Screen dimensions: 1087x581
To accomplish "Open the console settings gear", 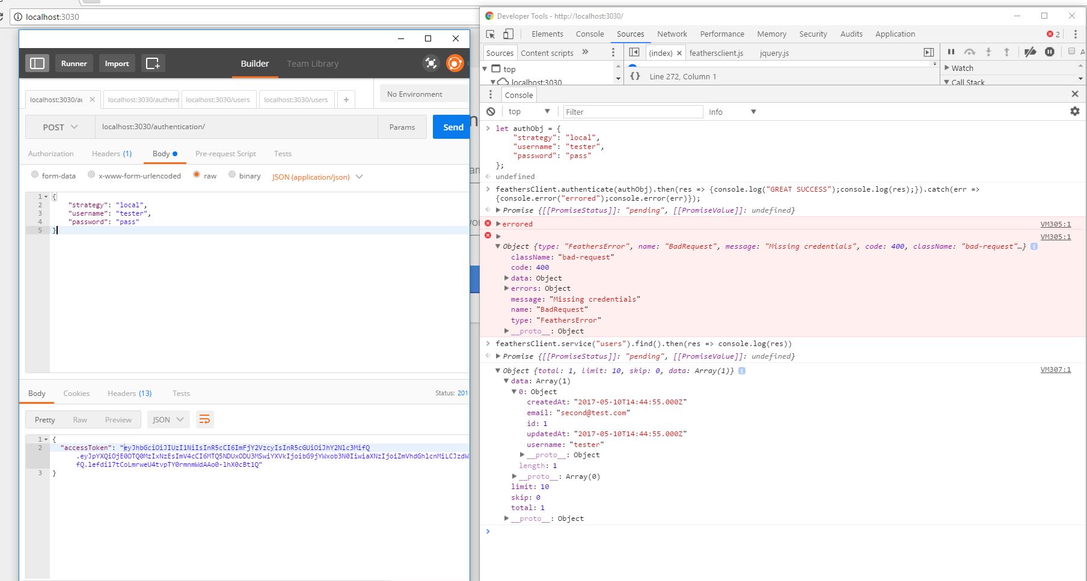I will 1074,111.
